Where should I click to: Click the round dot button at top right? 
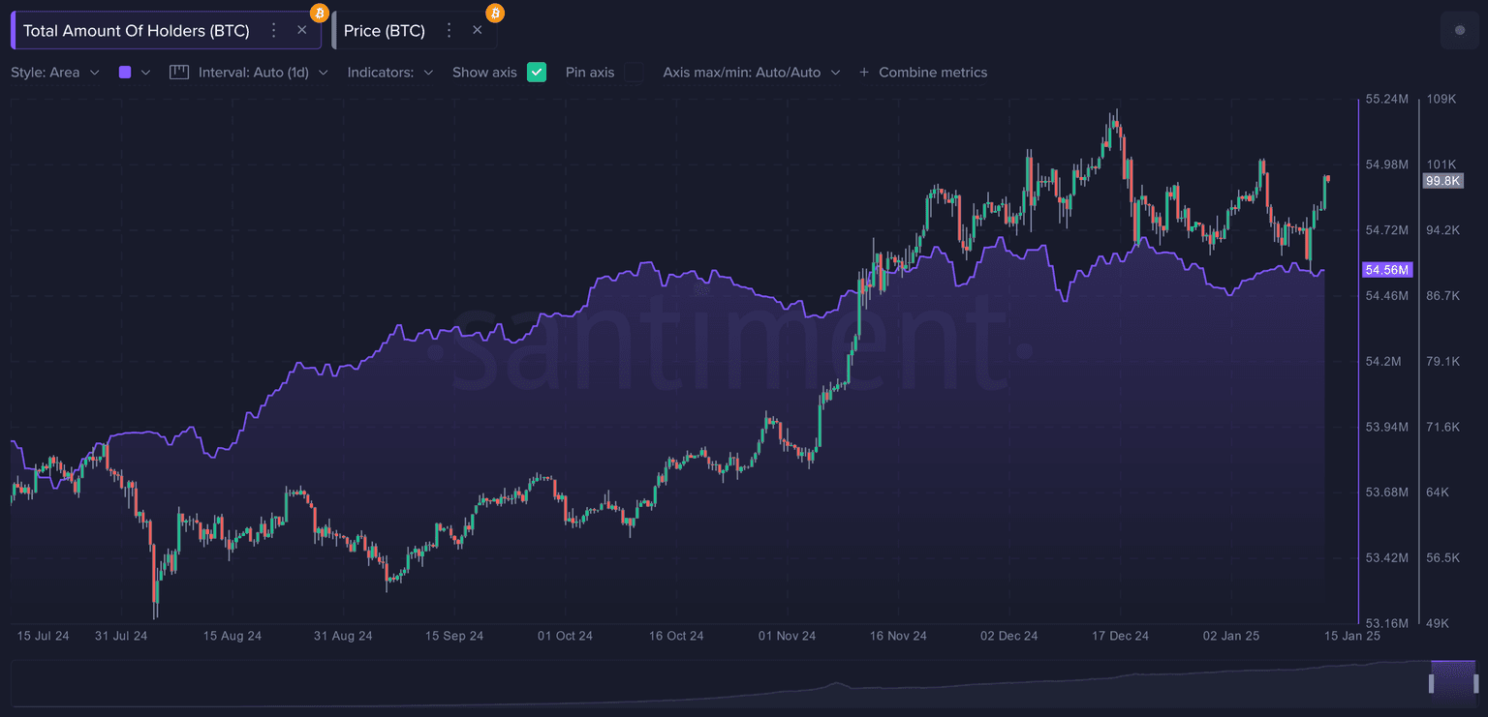pyautogui.click(x=1460, y=30)
